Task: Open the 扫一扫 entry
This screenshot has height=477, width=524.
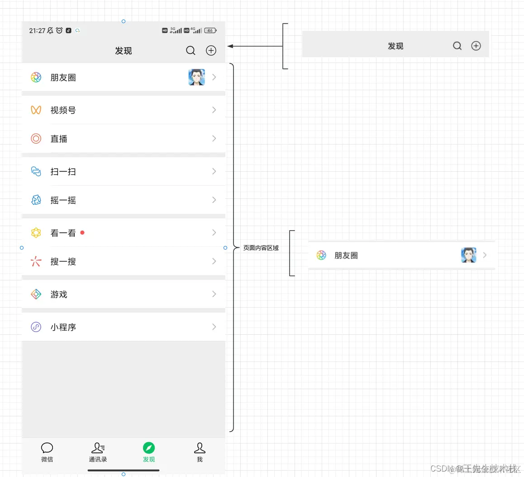Action: point(63,171)
